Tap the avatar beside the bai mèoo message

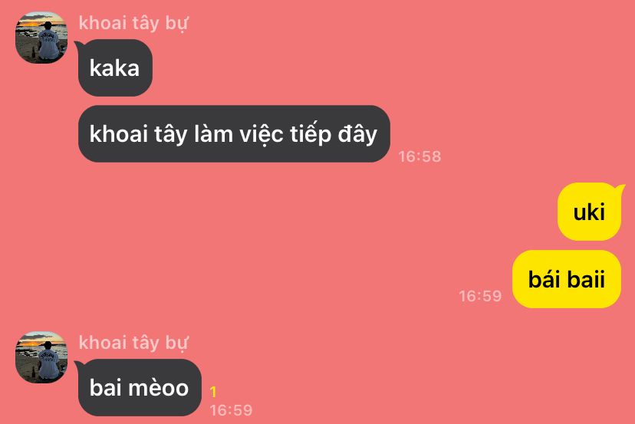[x=41, y=357]
